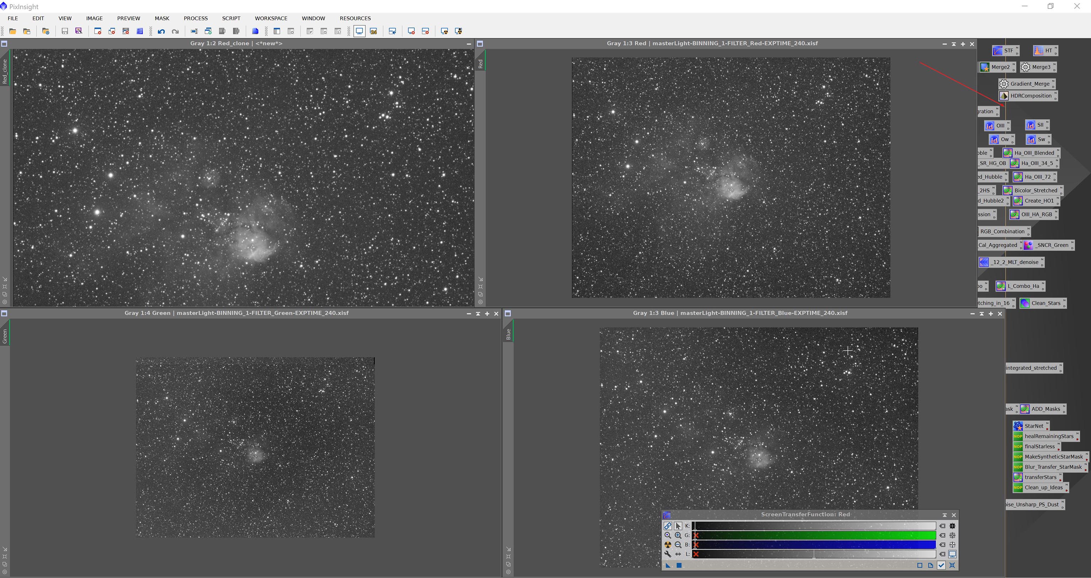Click the _SNCR_Green process icon
This screenshot has height=578, width=1091.
[1048, 245]
